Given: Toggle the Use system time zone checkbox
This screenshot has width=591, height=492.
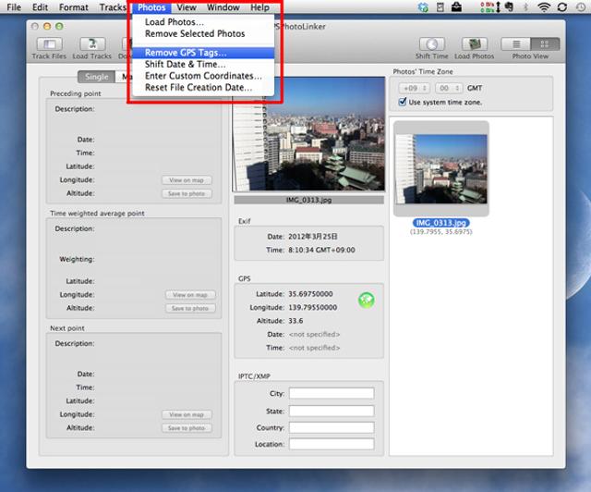Looking at the screenshot, I should point(402,101).
